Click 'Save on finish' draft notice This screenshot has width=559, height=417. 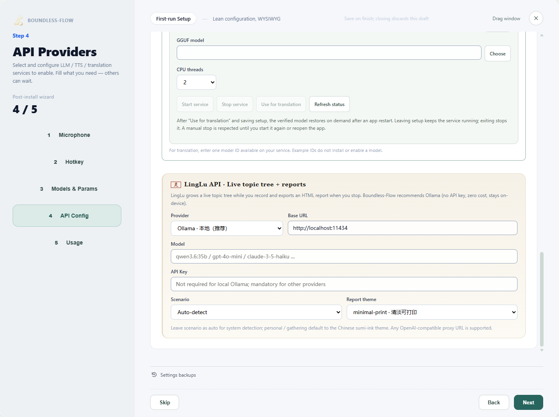[386, 19]
